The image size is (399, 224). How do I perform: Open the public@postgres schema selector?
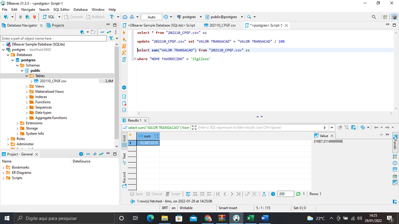click(224, 17)
